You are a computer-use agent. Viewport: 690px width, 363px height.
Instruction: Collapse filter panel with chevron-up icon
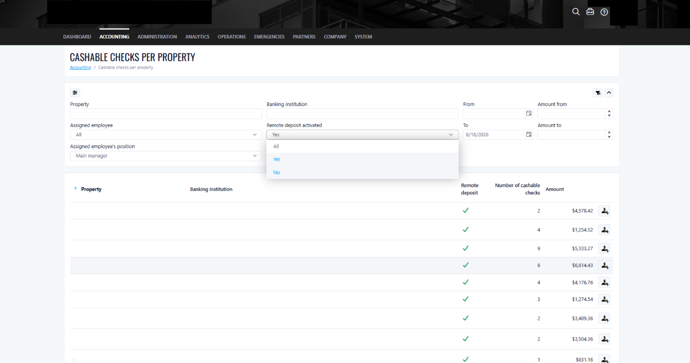609,93
